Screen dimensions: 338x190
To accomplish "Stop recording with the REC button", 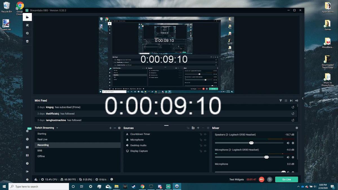I will pos(261,179).
